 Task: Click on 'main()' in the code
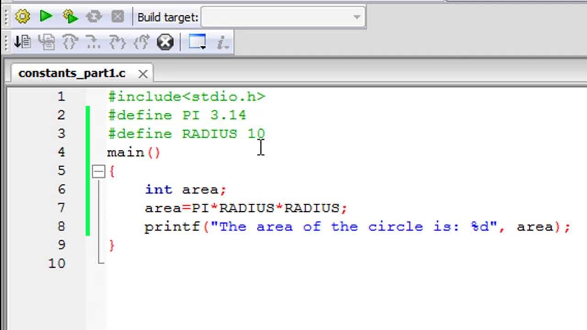(x=133, y=152)
